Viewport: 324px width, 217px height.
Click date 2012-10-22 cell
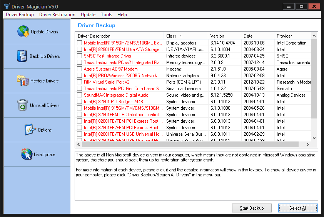(x=254, y=82)
